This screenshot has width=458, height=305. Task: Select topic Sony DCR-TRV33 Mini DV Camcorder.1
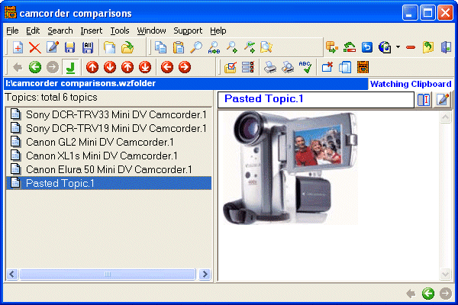(108, 114)
